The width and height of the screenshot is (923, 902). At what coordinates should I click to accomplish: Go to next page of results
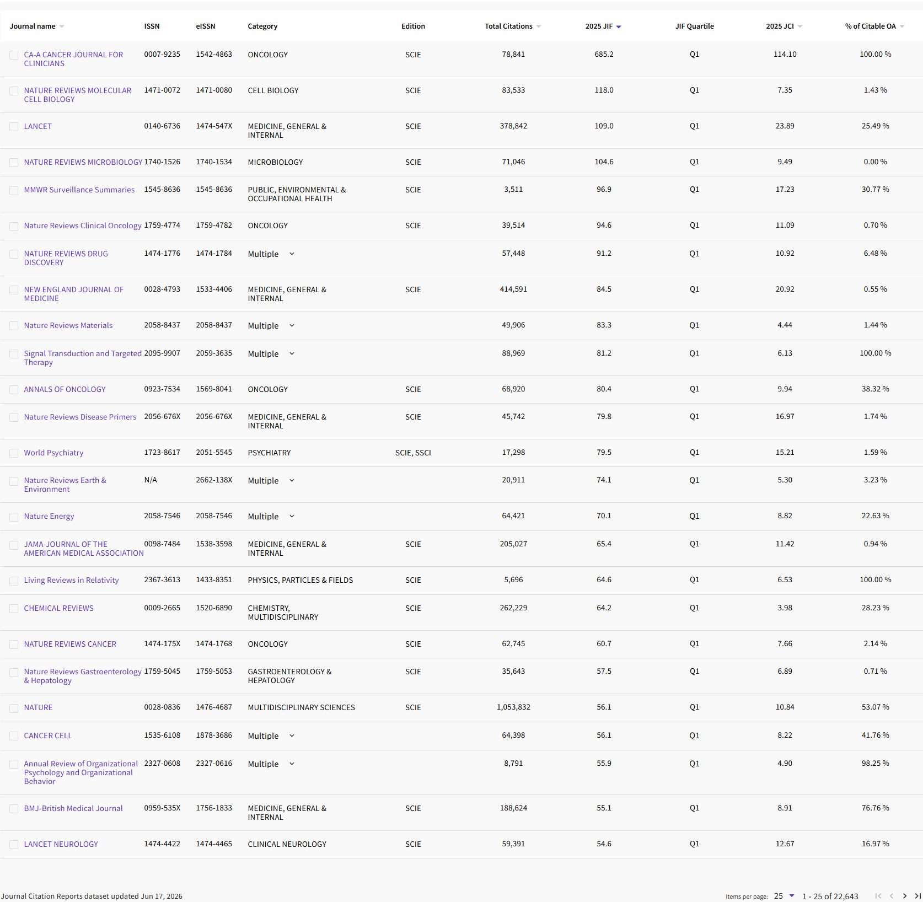point(905,896)
